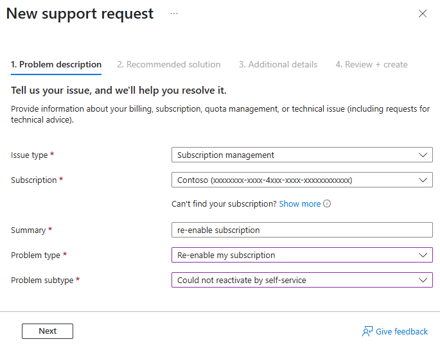Click the info icon beside Show more
The image size is (440, 346).
327,204
